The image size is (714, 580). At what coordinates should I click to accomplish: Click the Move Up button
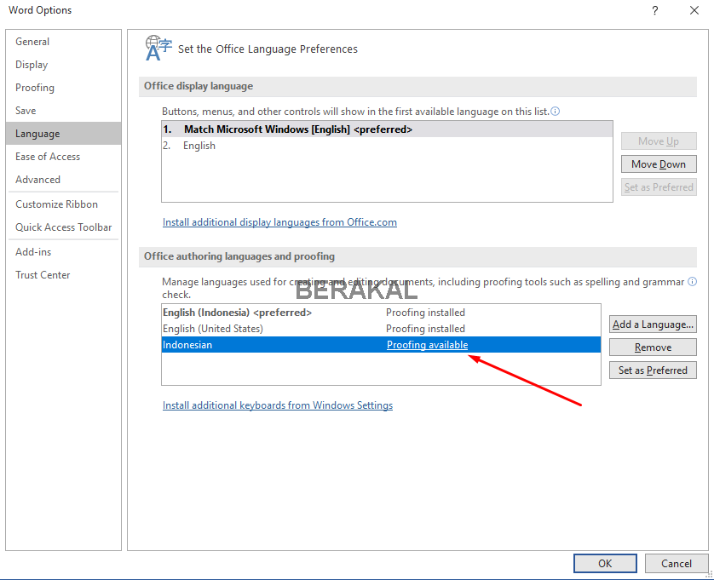point(659,141)
